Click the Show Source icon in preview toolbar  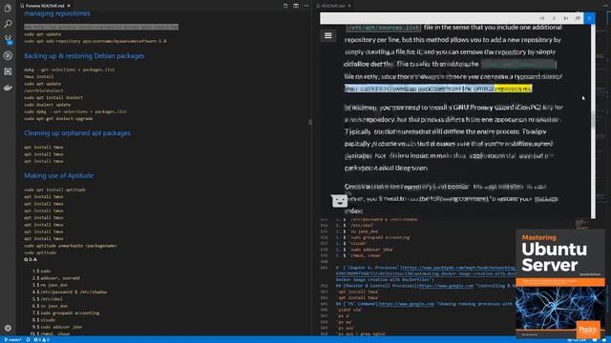285,6
